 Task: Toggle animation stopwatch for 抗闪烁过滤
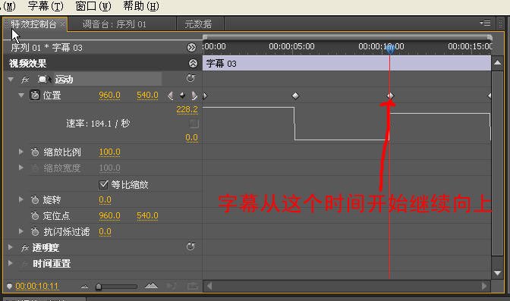click(35, 231)
